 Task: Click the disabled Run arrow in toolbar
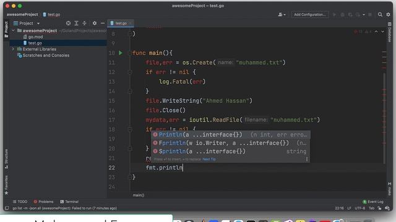click(x=334, y=15)
